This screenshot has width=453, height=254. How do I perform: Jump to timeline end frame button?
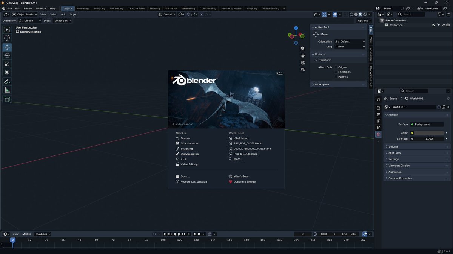point(189,234)
